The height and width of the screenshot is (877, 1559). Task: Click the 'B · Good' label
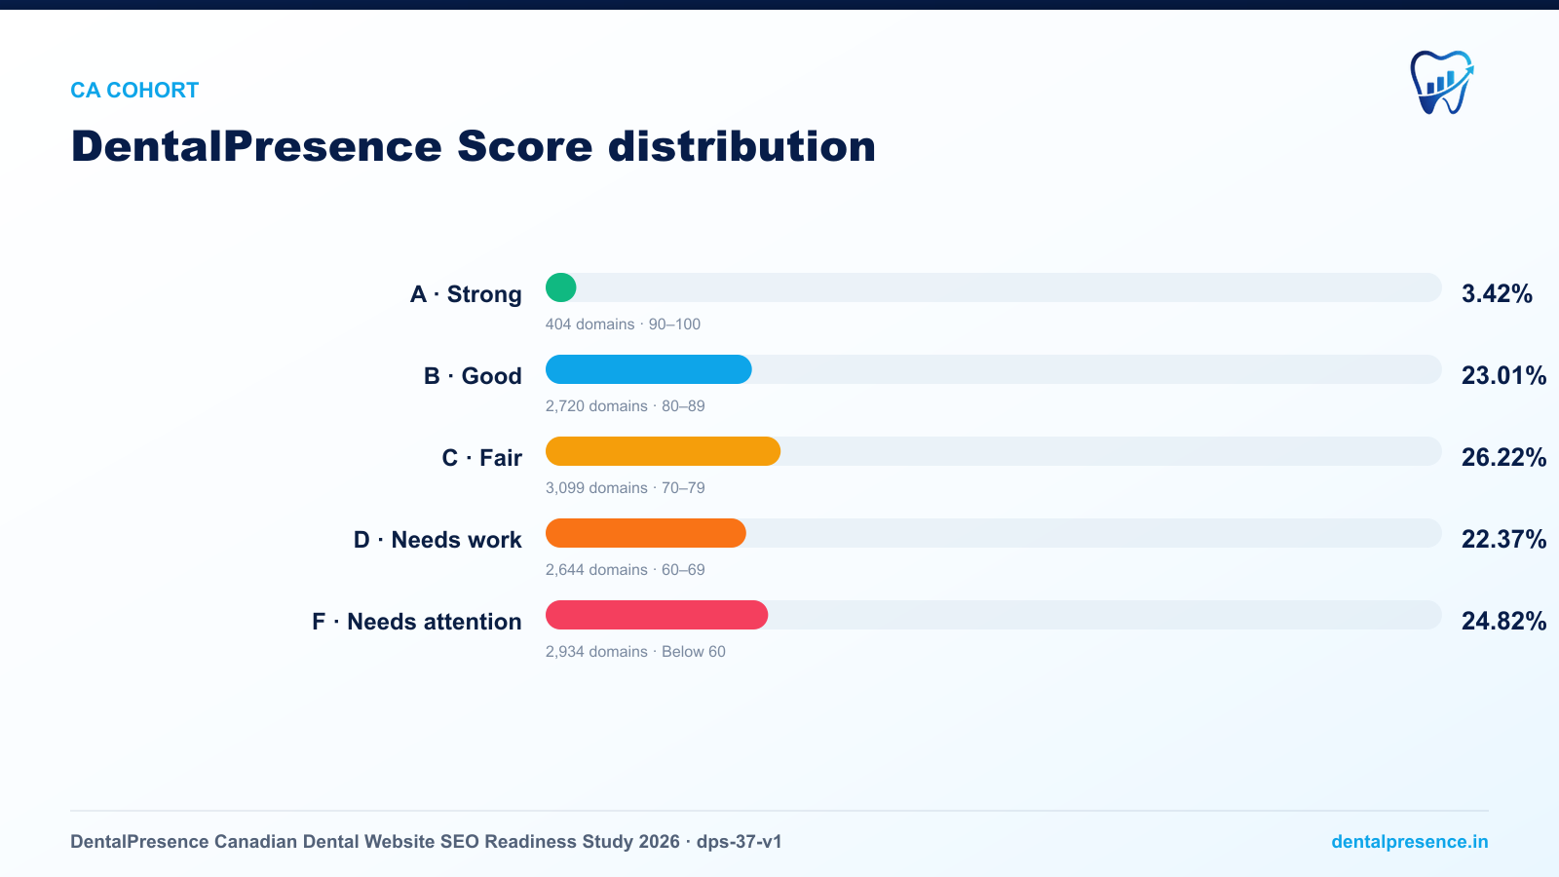(473, 376)
